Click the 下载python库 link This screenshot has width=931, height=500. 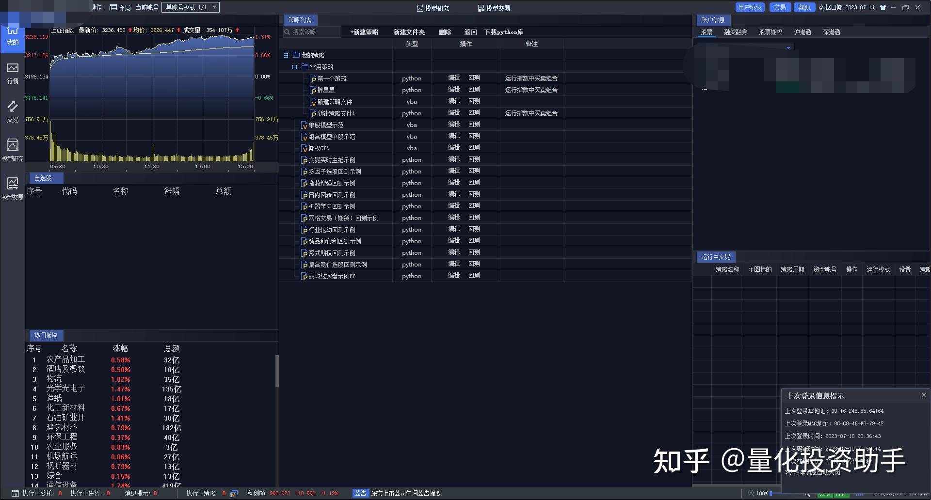[x=504, y=32]
